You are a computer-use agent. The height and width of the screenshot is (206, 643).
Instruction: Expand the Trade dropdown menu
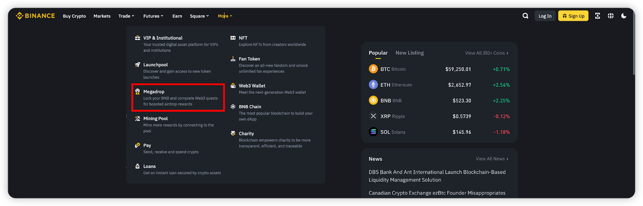tap(126, 16)
